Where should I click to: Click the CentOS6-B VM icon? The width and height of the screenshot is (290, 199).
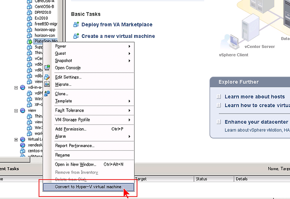29,7
